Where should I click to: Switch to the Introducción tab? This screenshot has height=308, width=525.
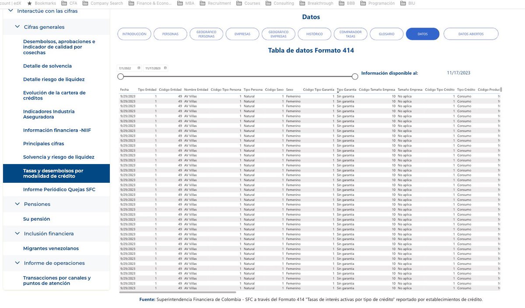click(x=134, y=34)
